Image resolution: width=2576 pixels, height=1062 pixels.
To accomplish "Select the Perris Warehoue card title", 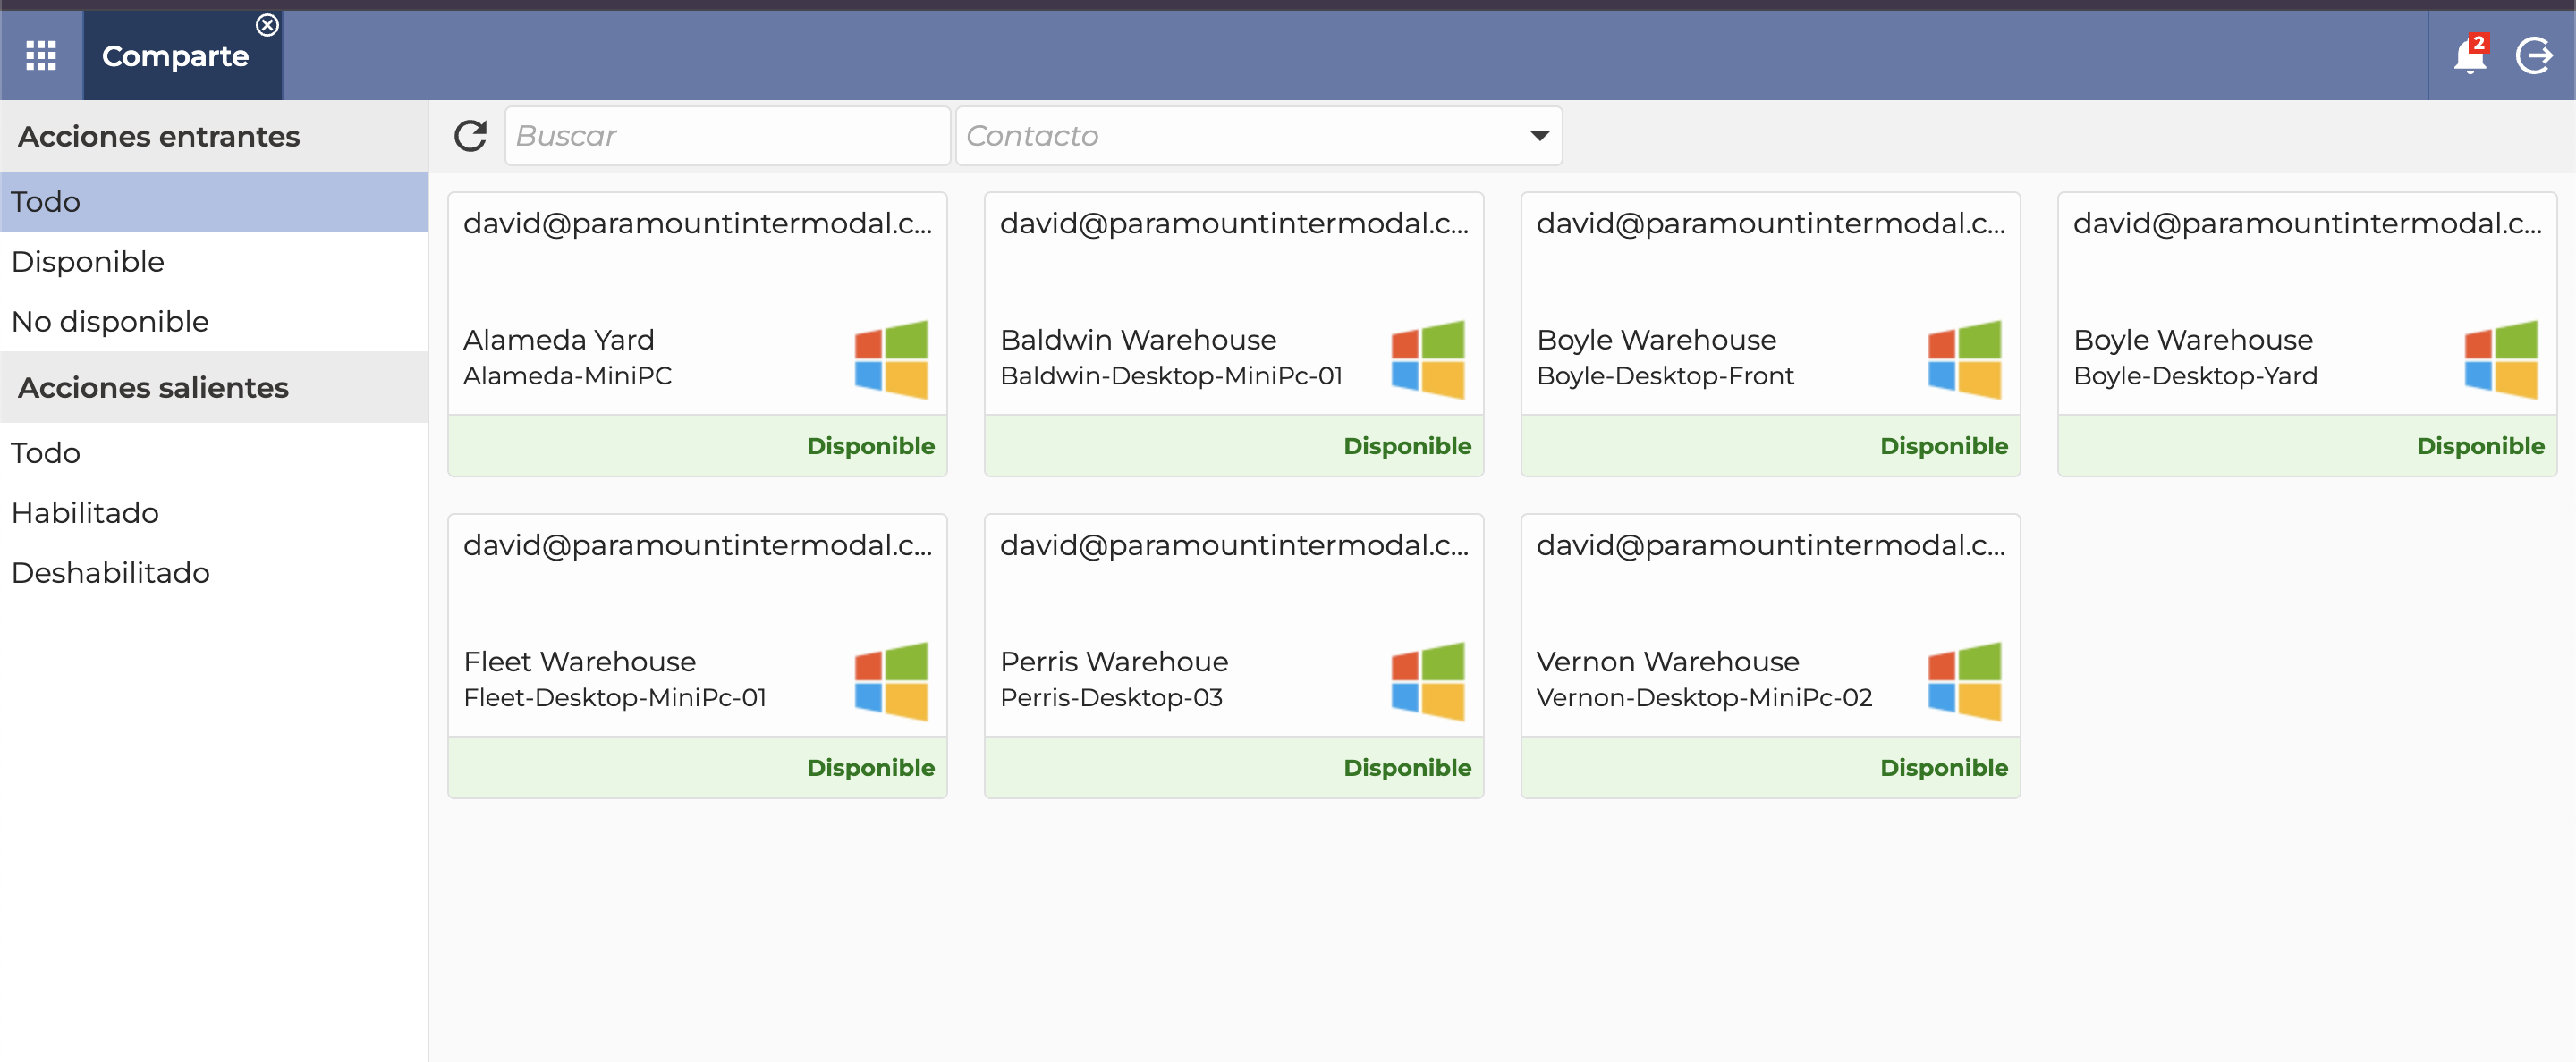I will [1114, 662].
